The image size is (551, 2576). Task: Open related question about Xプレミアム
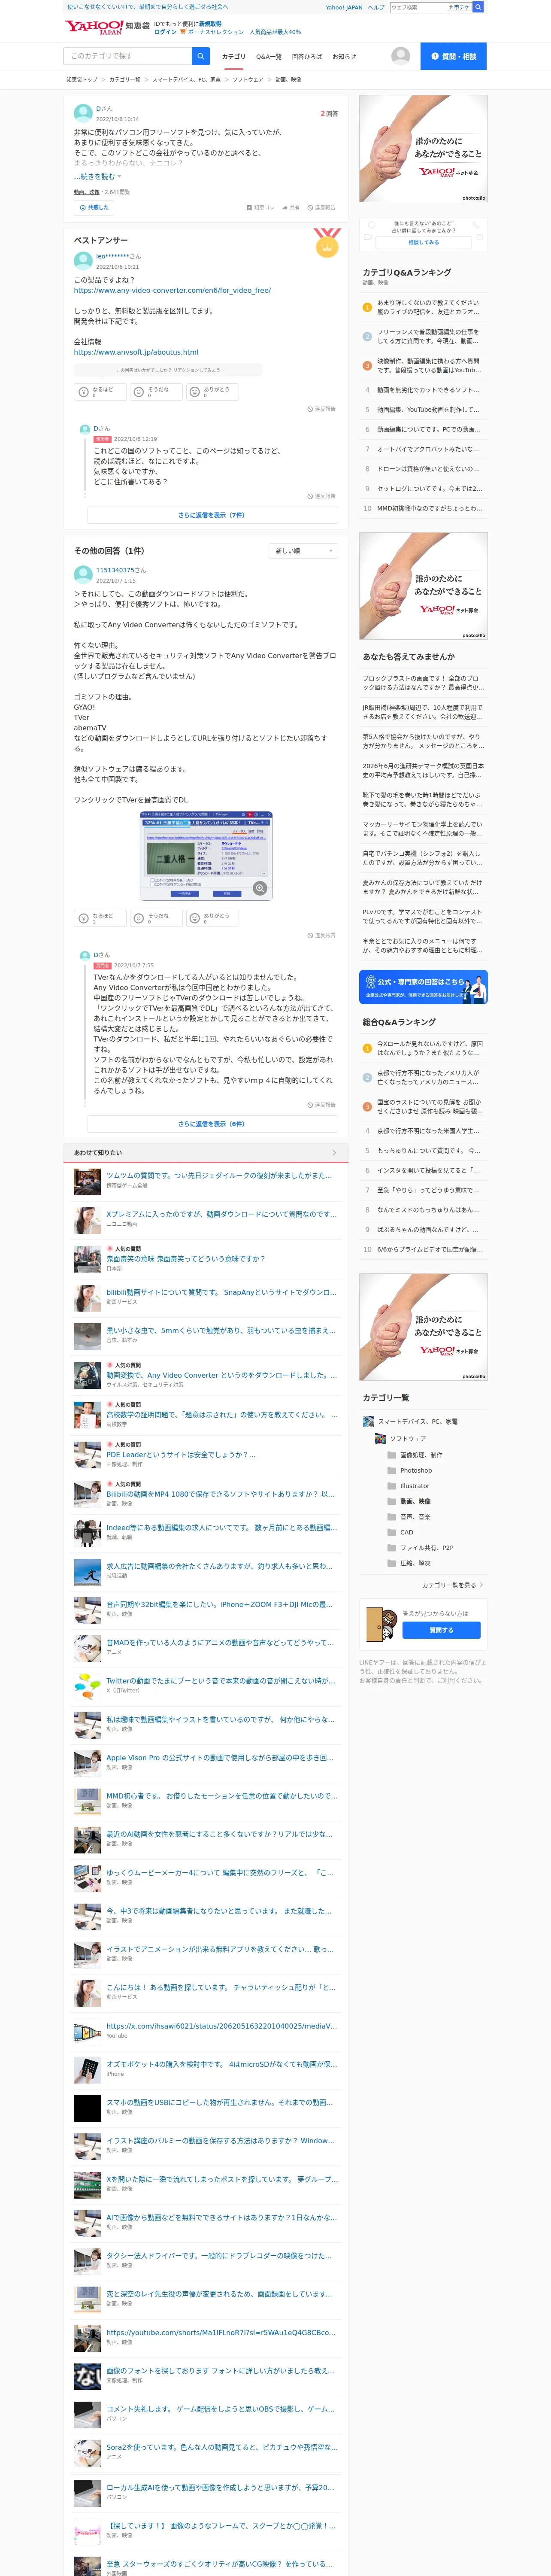coord(221,1214)
